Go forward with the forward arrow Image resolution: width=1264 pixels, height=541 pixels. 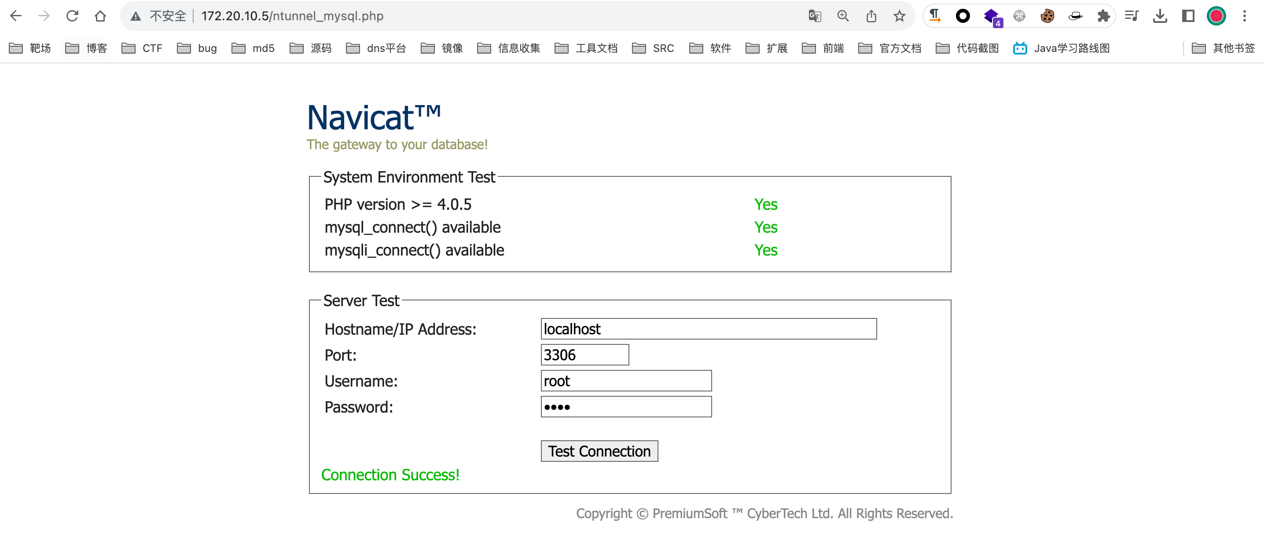point(44,16)
